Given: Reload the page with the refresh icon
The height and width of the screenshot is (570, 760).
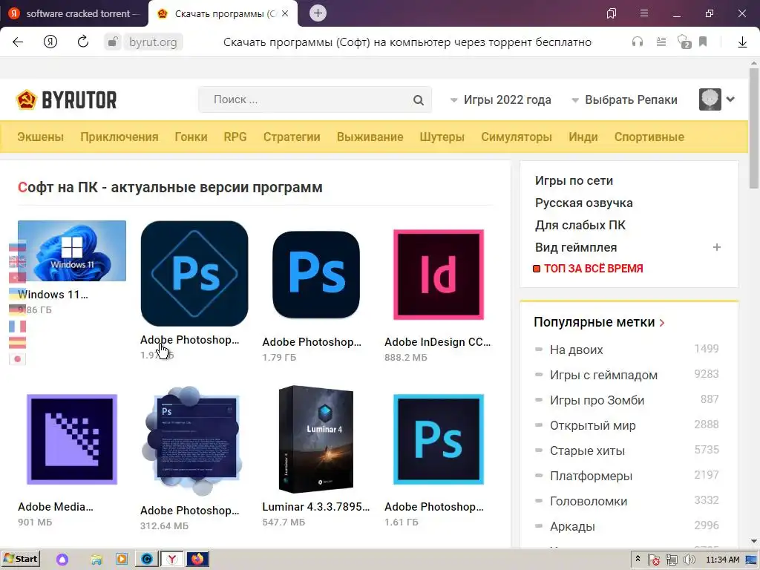Looking at the screenshot, I should pyautogui.click(x=83, y=42).
